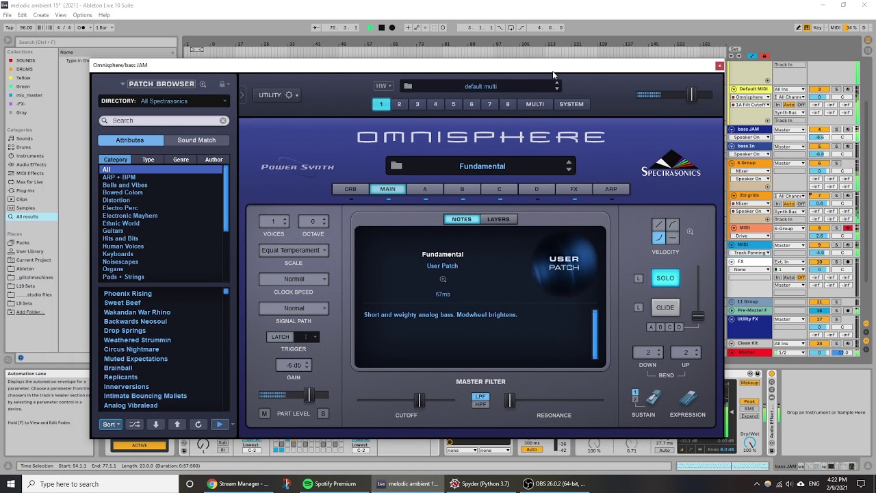
Task: Toggle glide layer A button
Action: [x=652, y=327]
